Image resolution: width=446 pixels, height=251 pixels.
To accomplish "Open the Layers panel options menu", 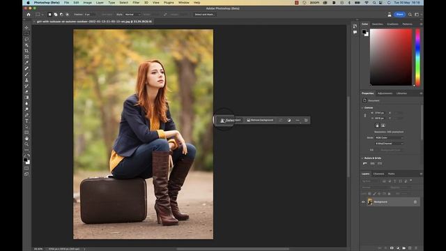I will (x=421, y=174).
